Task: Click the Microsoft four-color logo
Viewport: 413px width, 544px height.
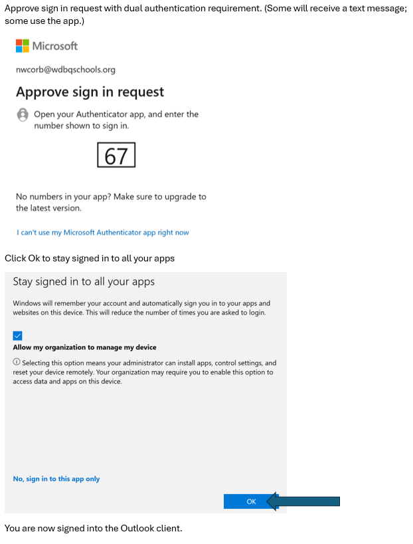Action: pyautogui.click(x=22, y=46)
